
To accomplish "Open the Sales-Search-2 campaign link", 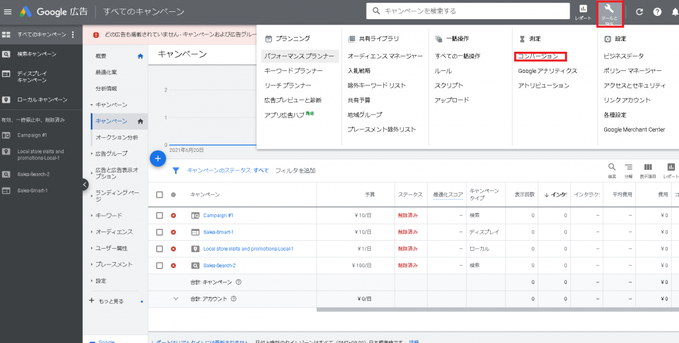I will pyautogui.click(x=219, y=265).
